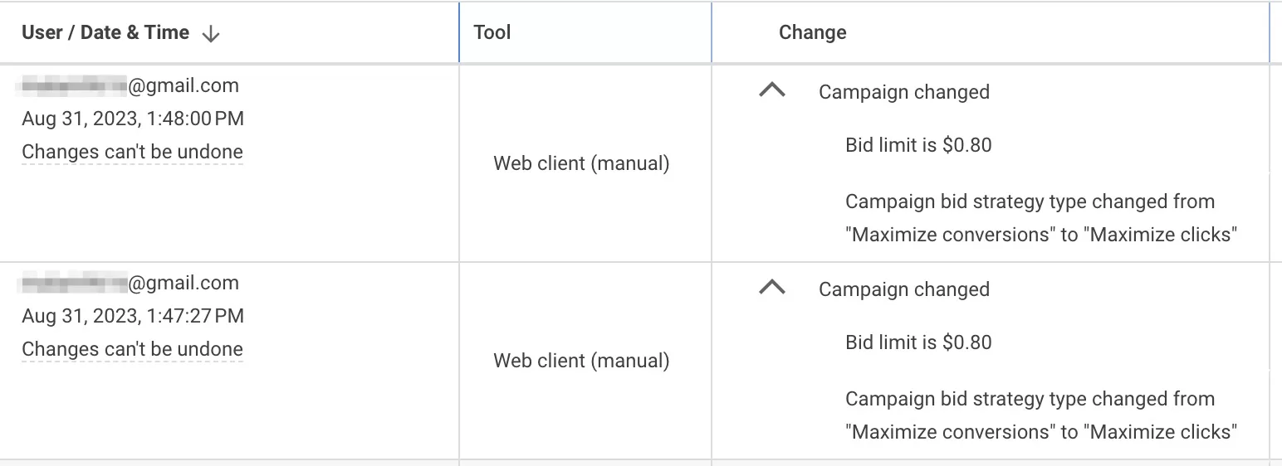Screen dimensions: 1282x466
Task: Select Bid limit is $0.80 in the second entry
Action: [918, 342]
